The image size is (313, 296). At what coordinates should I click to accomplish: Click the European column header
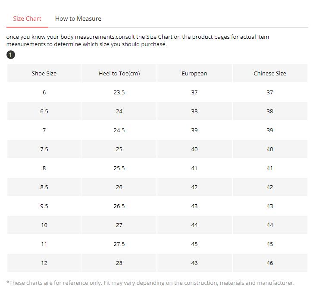click(x=194, y=73)
